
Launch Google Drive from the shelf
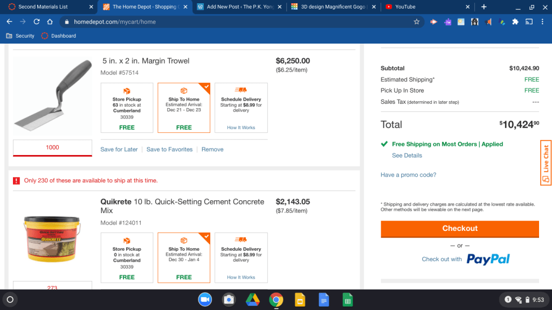point(253,300)
